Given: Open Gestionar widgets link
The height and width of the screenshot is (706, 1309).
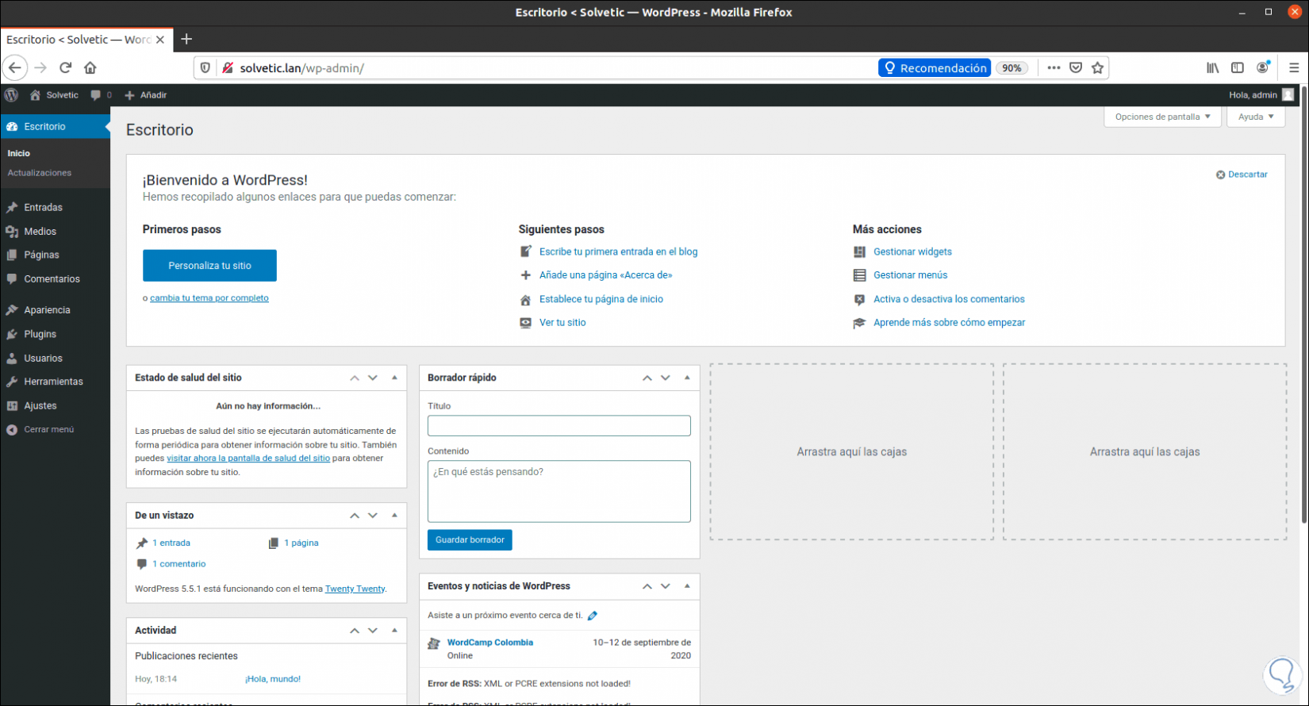Looking at the screenshot, I should pyautogui.click(x=912, y=251).
